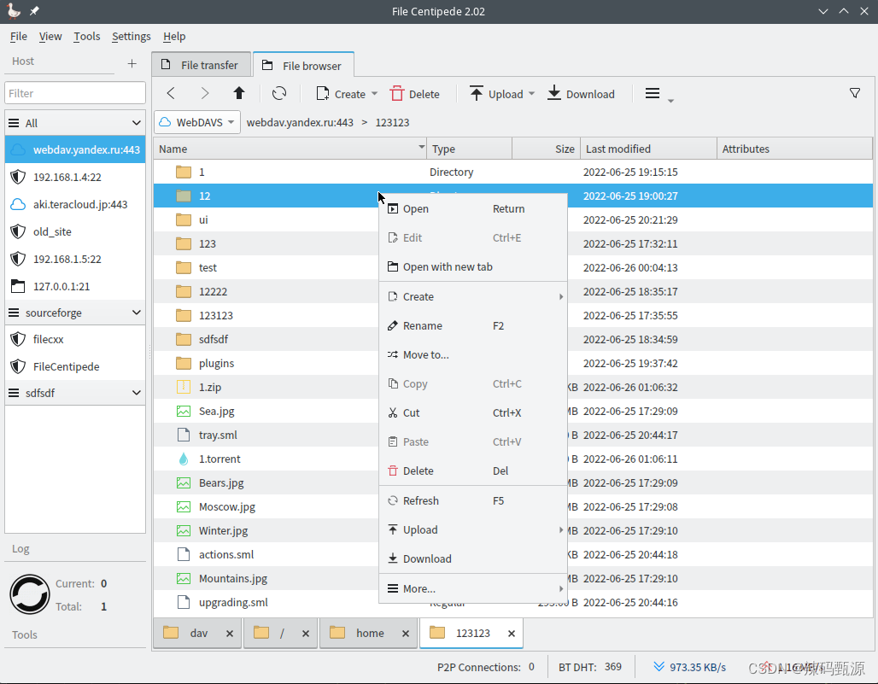Choose Open in the context menu
Viewport: 878px width, 684px height.
[473, 208]
